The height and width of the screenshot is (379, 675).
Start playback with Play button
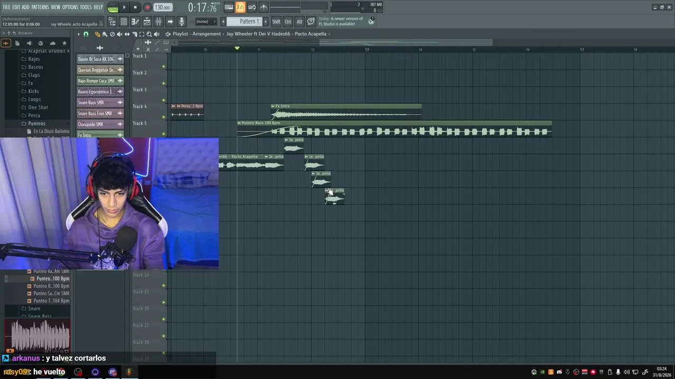124,7
